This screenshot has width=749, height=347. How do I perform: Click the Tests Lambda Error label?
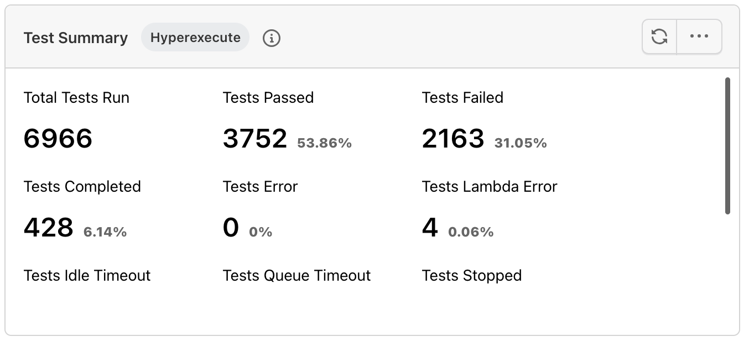(490, 187)
